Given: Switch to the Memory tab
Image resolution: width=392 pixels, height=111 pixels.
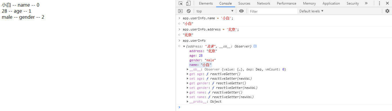Looking at the screenshot, I should click(309, 3).
